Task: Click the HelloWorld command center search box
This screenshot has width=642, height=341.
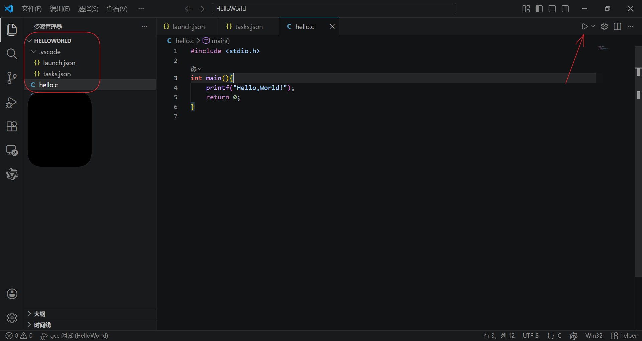Action: pyautogui.click(x=334, y=9)
